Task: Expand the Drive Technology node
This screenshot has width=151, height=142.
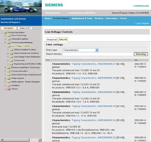Action: point(5,35)
